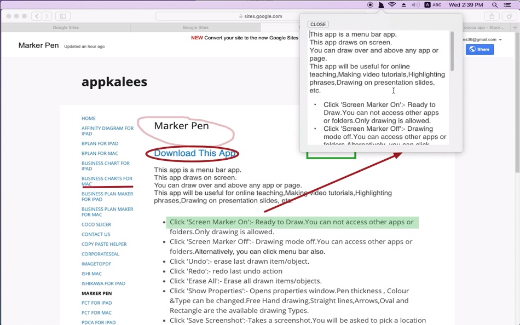Show all tabs overview icon
Image resolution: width=520 pixels, height=325 pixels.
510,16
